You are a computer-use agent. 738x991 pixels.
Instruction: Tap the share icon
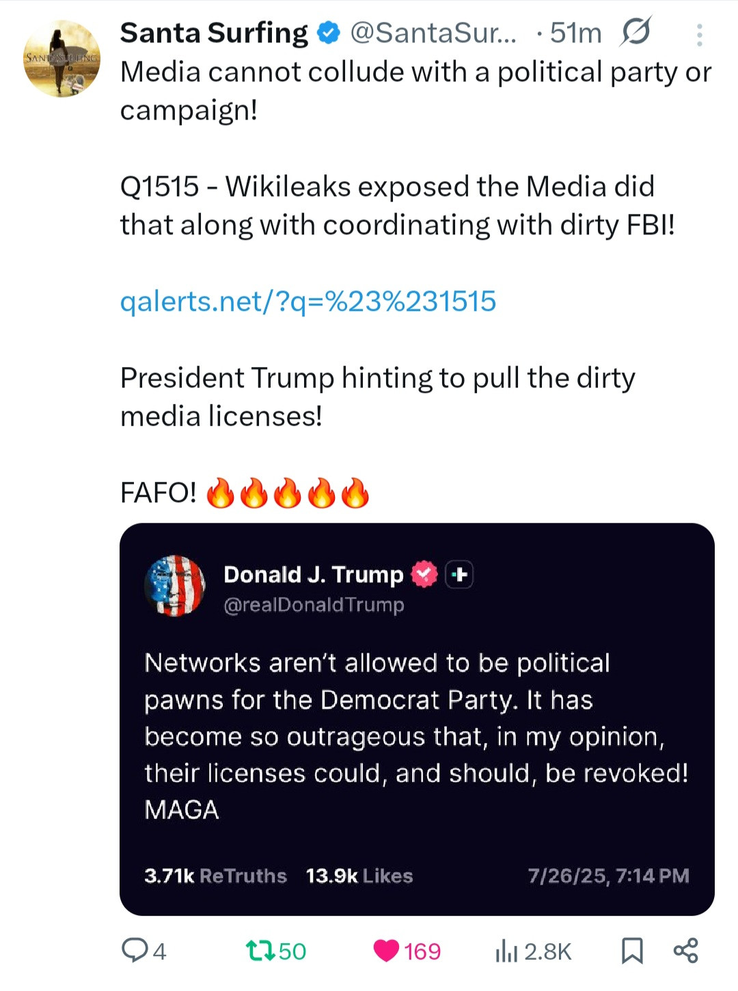pyautogui.click(x=685, y=951)
